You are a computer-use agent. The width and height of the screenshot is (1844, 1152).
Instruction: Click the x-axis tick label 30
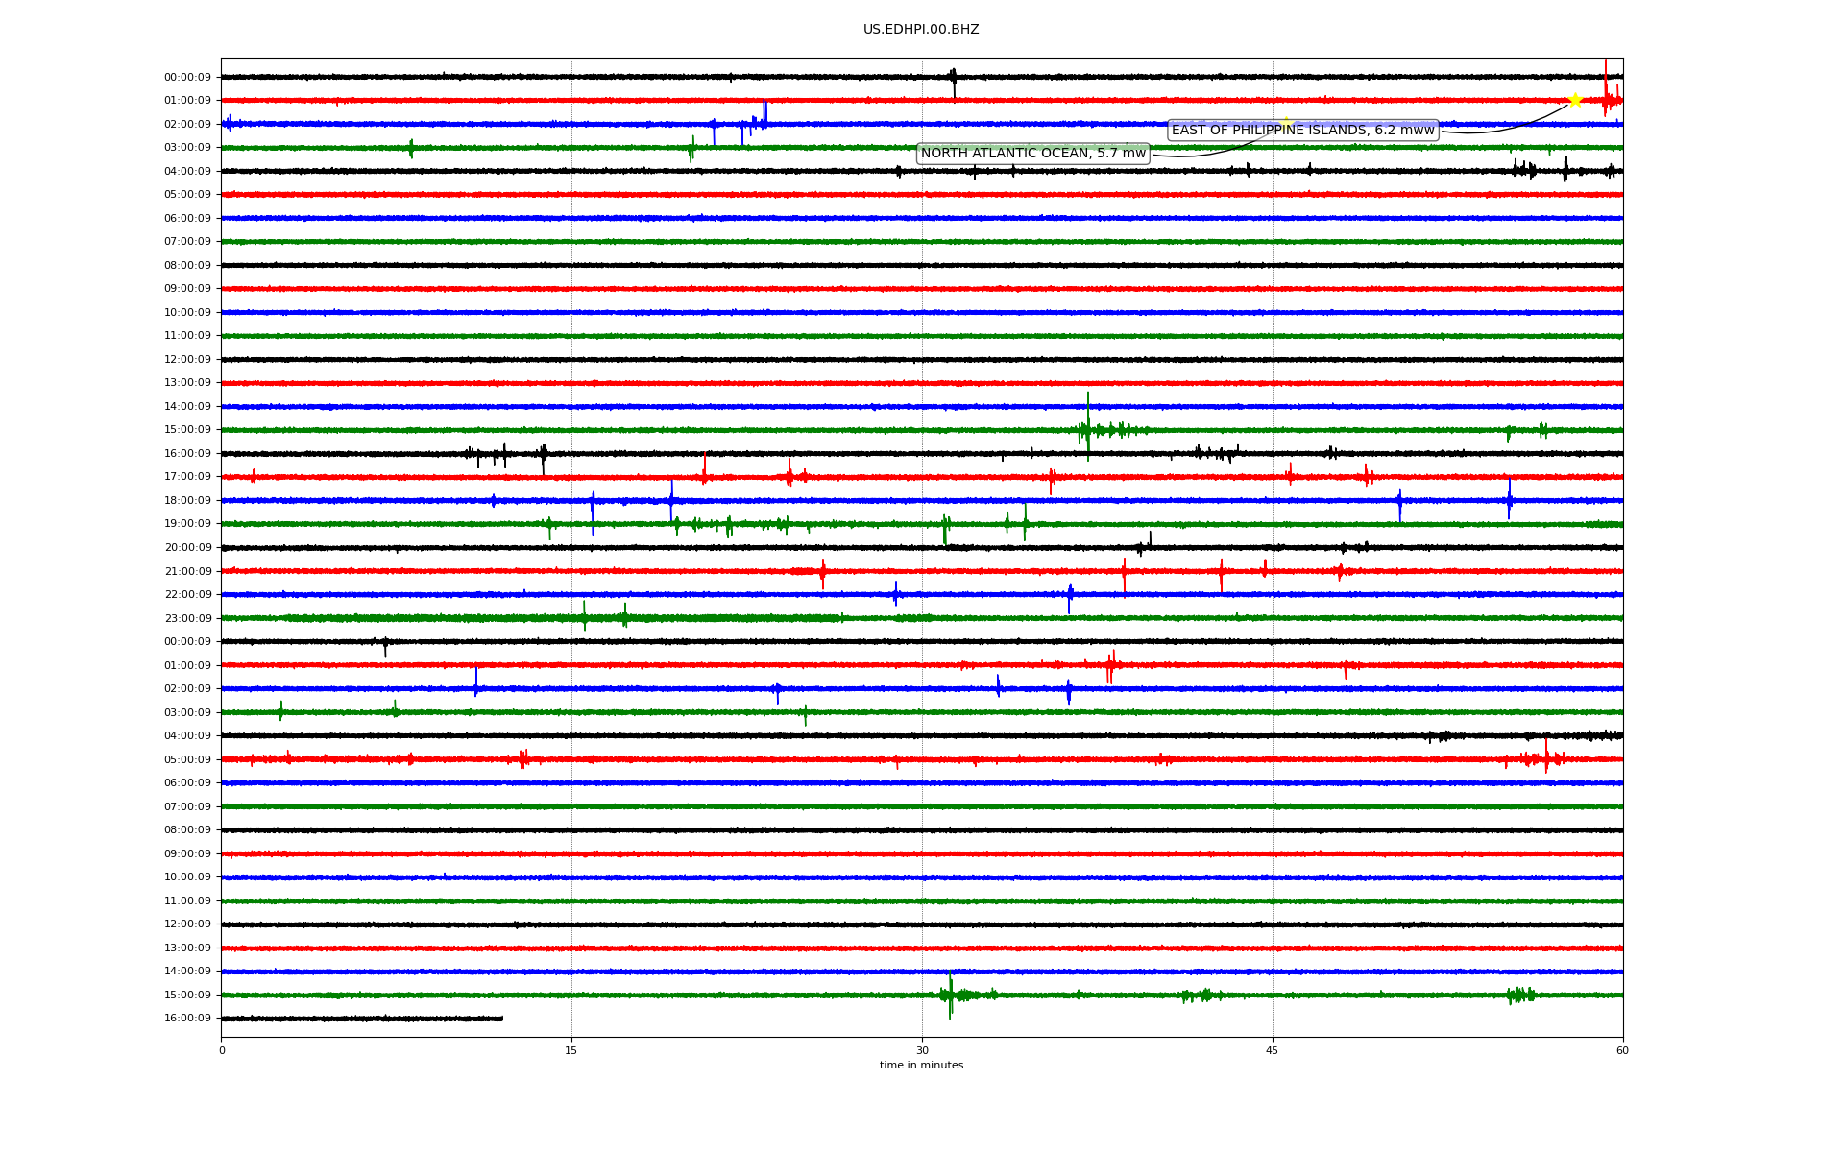point(922,1051)
